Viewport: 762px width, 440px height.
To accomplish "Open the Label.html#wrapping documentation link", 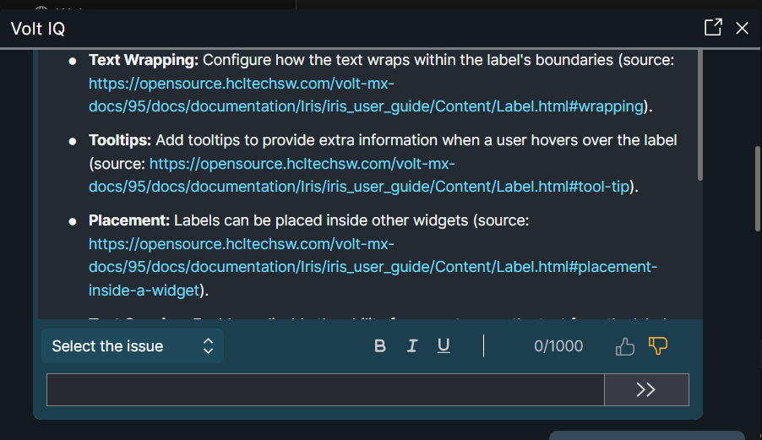I will [x=367, y=95].
